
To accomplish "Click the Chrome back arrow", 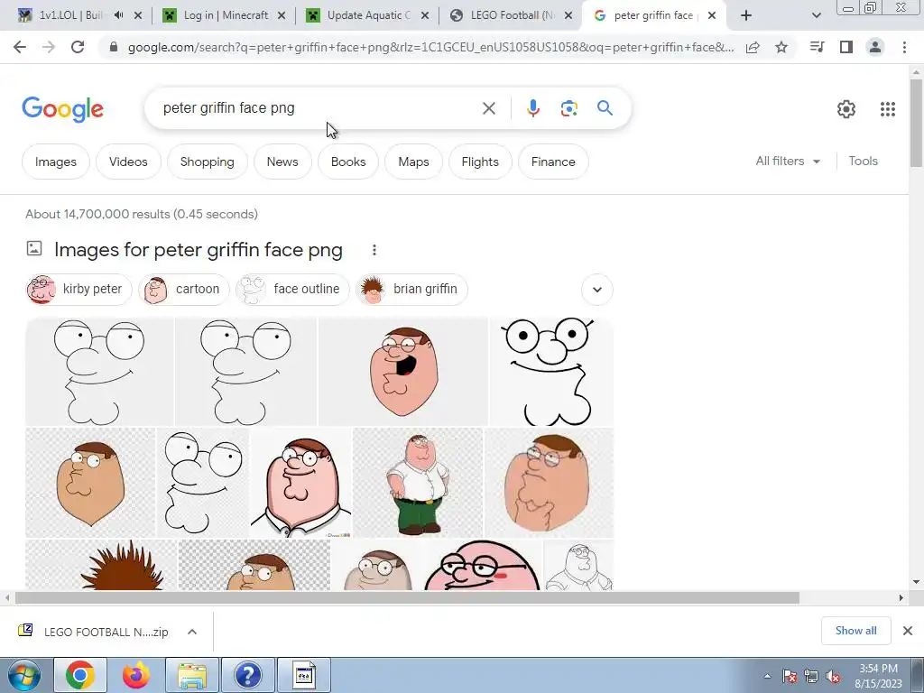I will (20, 47).
